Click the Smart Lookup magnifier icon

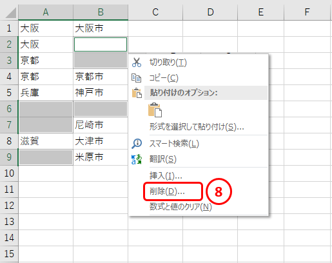click(x=137, y=144)
